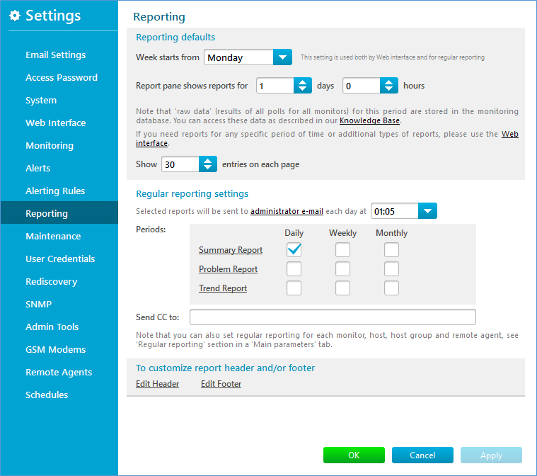
Task: Enable Monthly Trend Report checkbox
Action: pos(391,288)
